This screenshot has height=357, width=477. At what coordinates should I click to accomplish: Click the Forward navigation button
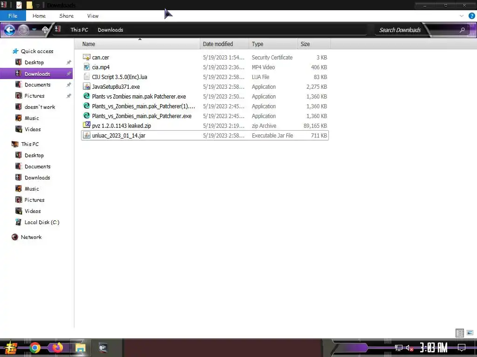pos(23,30)
